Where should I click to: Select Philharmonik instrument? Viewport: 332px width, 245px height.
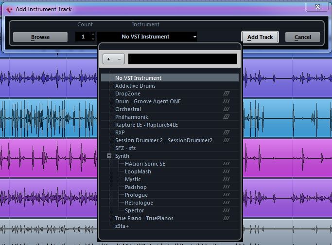(170, 117)
